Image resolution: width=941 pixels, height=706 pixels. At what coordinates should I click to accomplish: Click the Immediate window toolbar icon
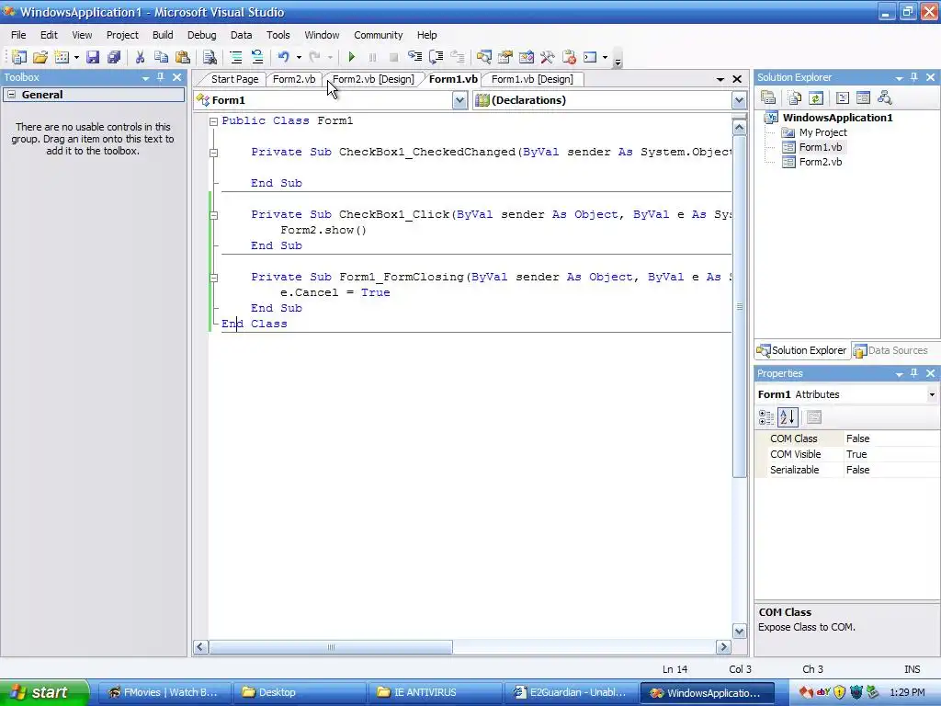pyautogui.click(x=591, y=57)
